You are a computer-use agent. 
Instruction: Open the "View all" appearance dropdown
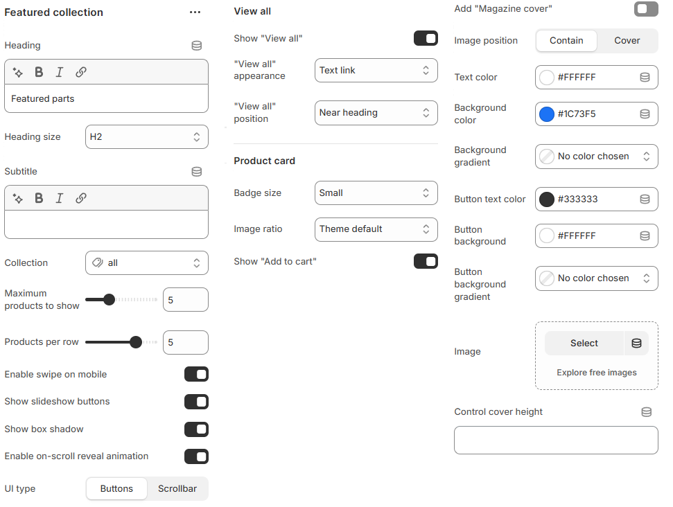click(x=376, y=70)
